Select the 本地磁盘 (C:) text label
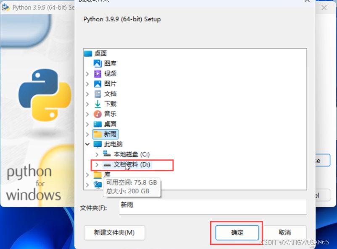Image resolution: width=337 pixels, height=249 pixels. click(x=132, y=154)
